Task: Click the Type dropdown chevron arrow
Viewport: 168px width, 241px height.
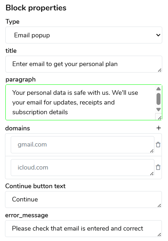Action: pyautogui.click(x=158, y=35)
